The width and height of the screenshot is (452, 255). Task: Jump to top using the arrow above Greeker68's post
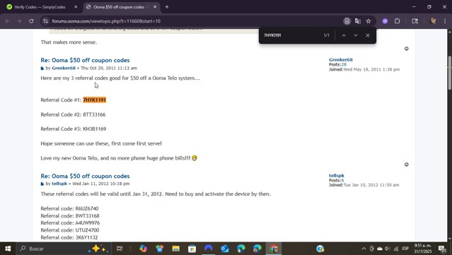point(407,49)
